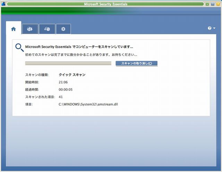Click the スキャンされた項目 label

(40, 97)
